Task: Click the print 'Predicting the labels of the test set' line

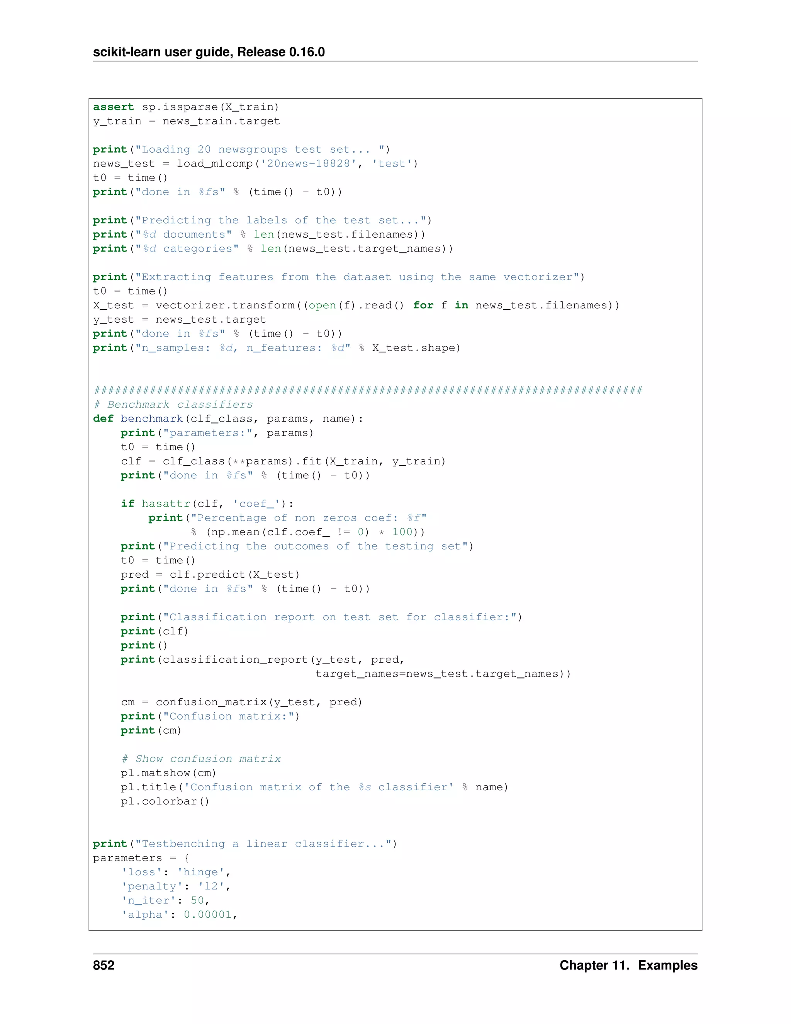Action: [262, 220]
